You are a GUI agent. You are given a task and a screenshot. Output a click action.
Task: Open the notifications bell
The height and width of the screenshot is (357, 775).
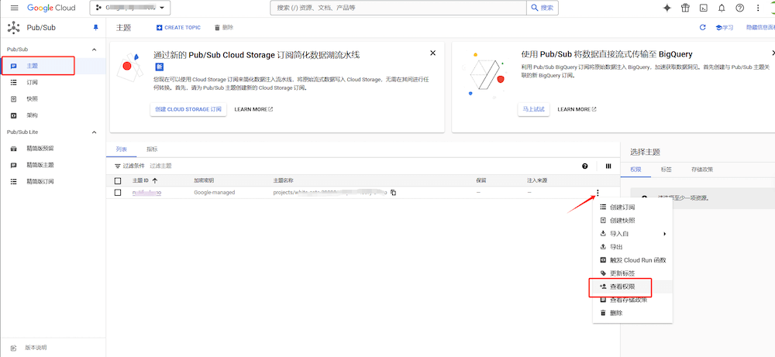pyautogui.click(x=722, y=8)
